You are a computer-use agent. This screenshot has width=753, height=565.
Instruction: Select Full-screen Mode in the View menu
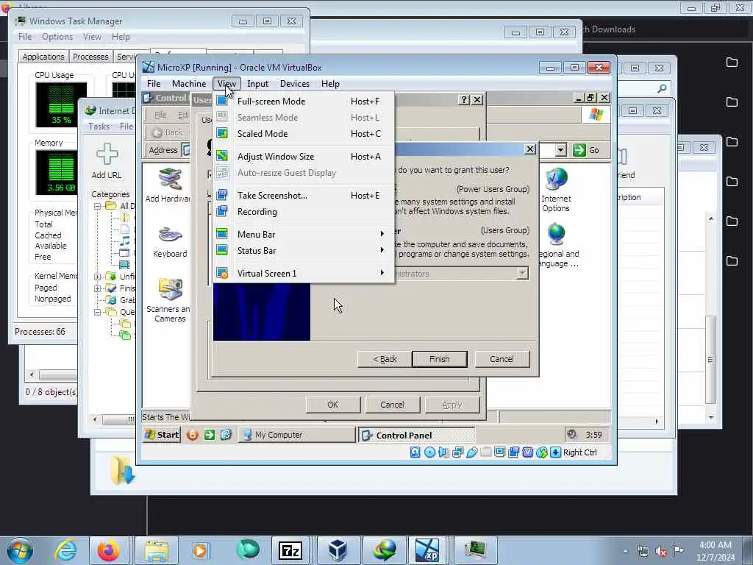[304, 102]
